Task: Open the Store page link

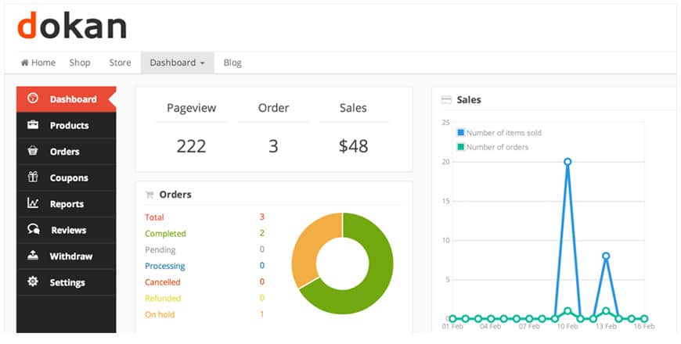Action: coord(120,63)
